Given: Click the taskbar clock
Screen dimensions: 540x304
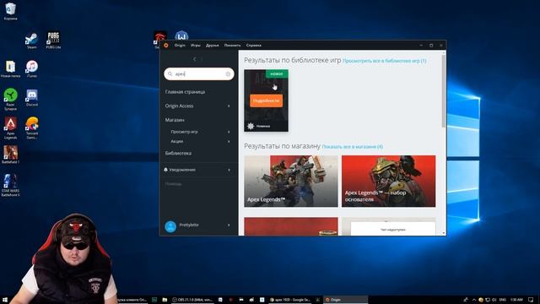Looking at the screenshot, I should [516, 300].
